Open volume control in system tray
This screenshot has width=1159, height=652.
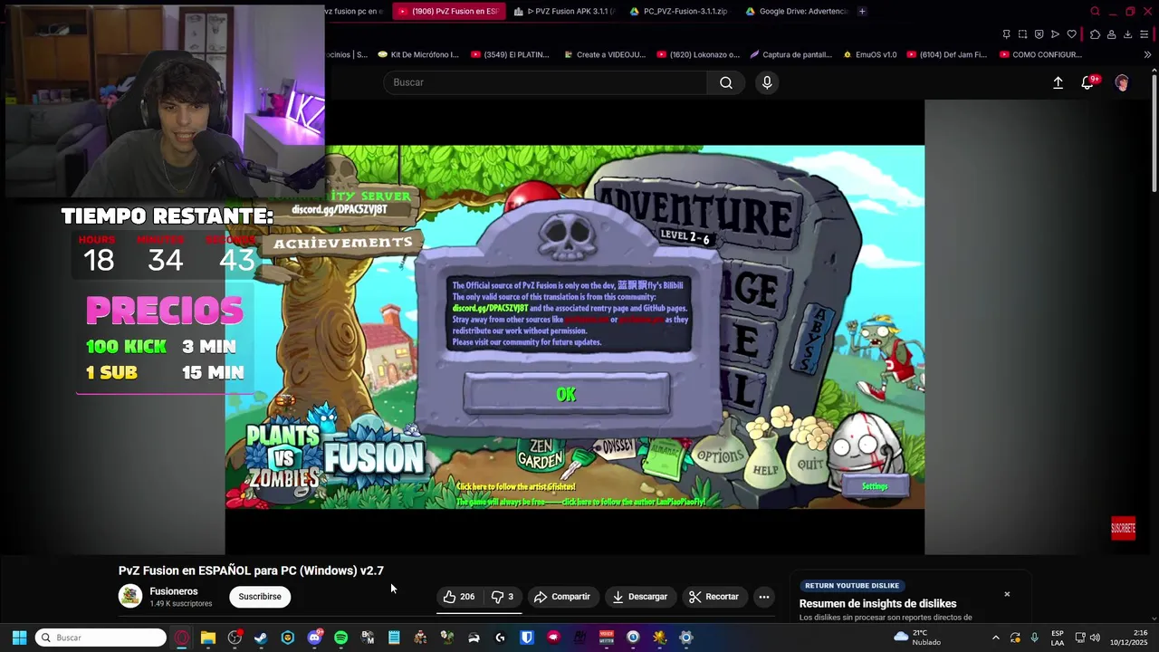pos(1095,638)
